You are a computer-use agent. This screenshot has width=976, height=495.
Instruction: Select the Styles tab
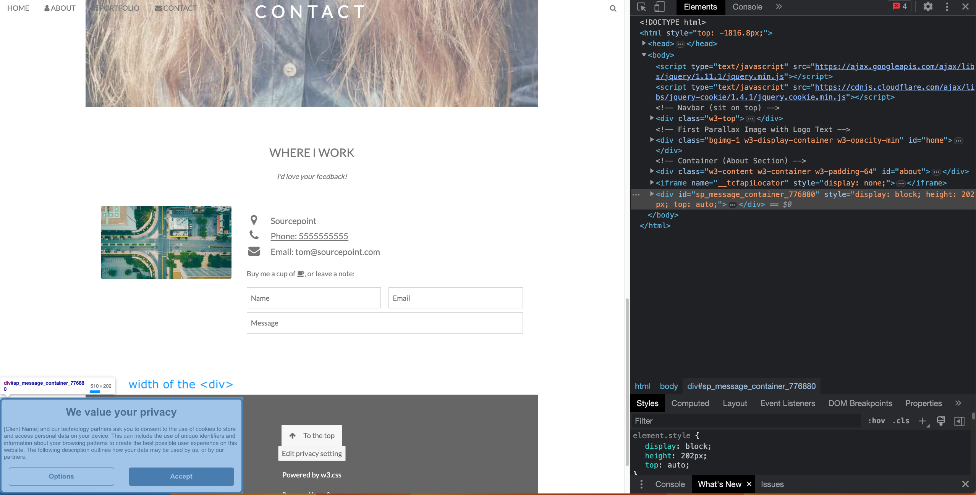coord(647,403)
